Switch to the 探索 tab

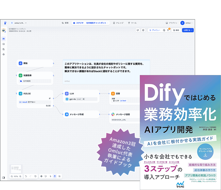point(65,23)
